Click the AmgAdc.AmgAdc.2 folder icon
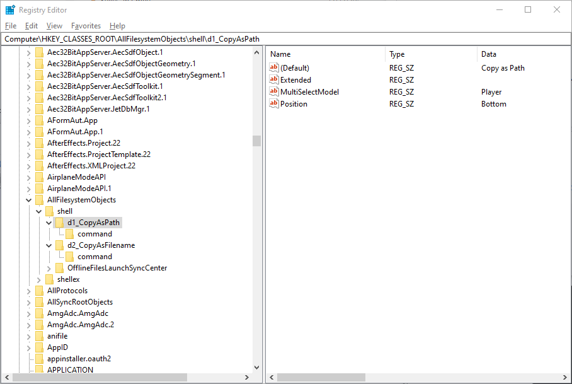This screenshot has width=572, height=384. [40, 325]
